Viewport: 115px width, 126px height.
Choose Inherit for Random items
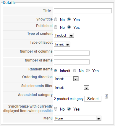(56, 70)
